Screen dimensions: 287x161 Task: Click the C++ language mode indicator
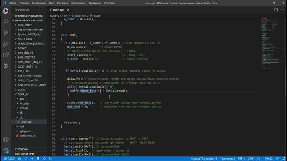[259, 159]
